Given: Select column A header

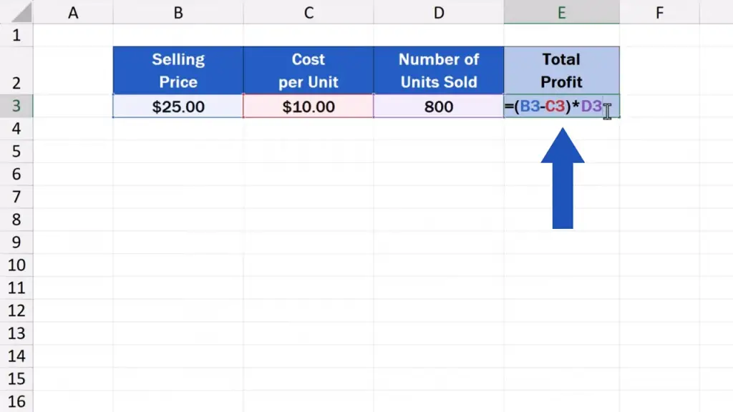Looking at the screenshot, I should 72,12.
